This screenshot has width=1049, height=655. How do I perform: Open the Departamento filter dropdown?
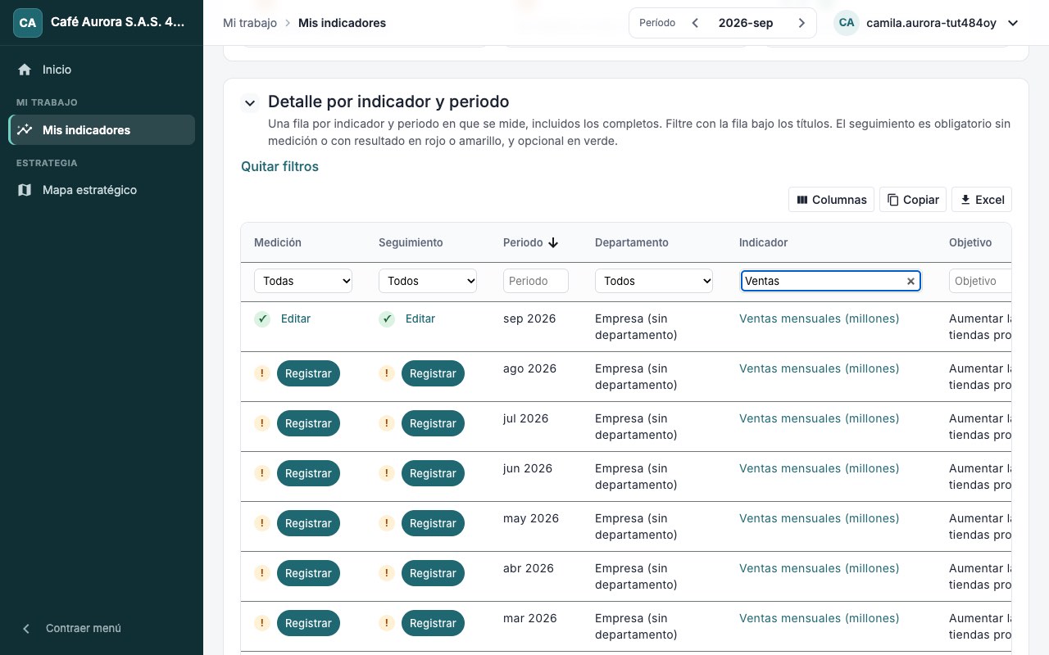654,281
